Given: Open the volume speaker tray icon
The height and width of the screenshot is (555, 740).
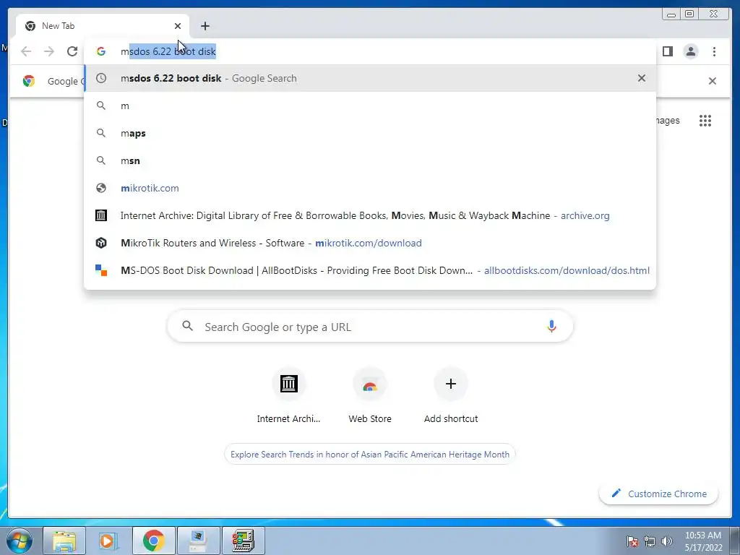Looking at the screenshot, I should click(667, 541).
